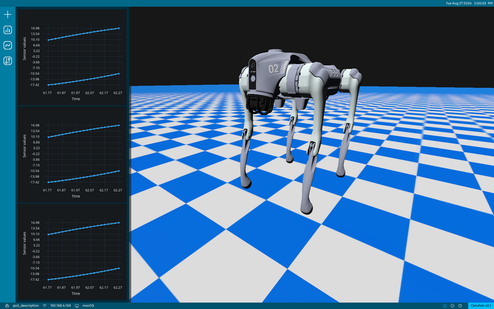Screen dimensions: 494x309
Task: Click the macOS label in status bar
Action: click(88, 305)
